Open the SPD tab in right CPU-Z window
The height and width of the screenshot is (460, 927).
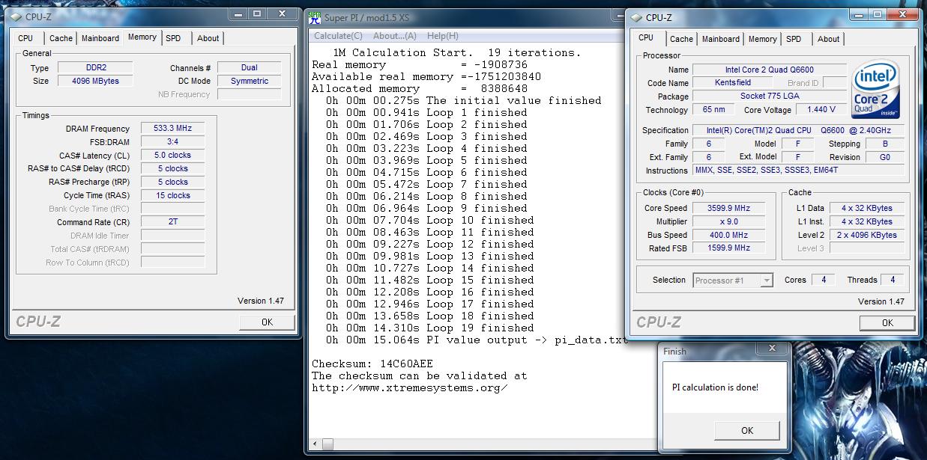(794, 39)
